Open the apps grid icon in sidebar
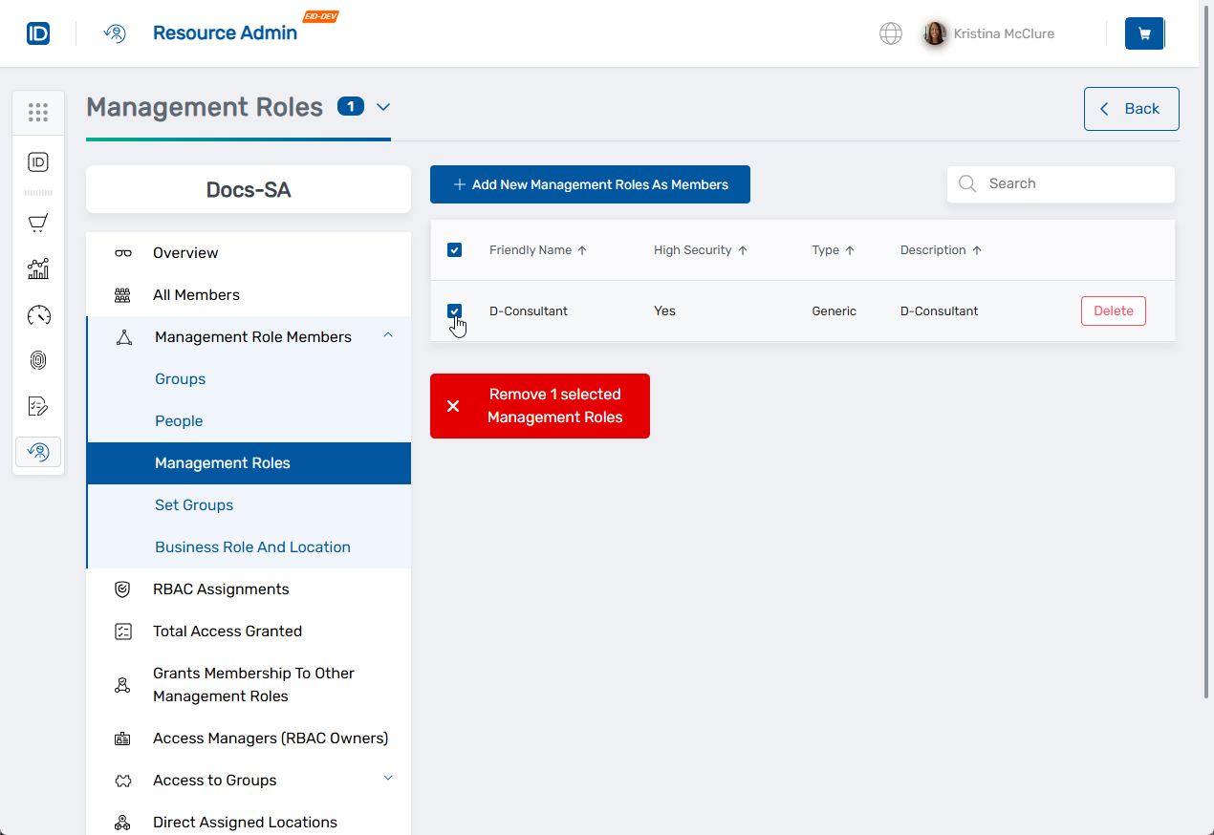This screenshot has width=1214, height=835. pos(38,113)
